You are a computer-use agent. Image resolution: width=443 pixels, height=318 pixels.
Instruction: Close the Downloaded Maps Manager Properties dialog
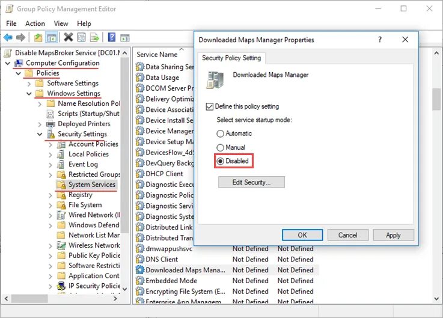[x=405, y=40]
